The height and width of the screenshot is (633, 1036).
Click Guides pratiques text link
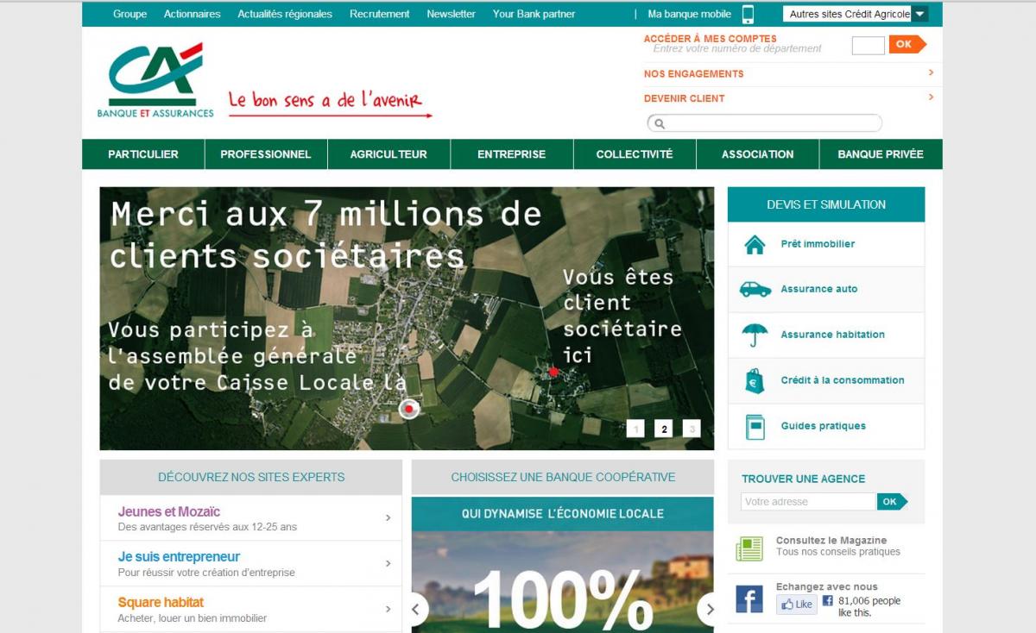coord(824,426)
